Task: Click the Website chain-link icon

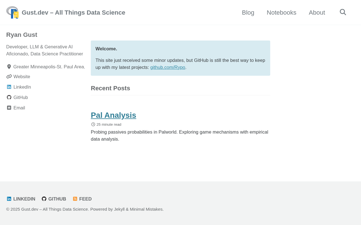Action: point(9,76)
